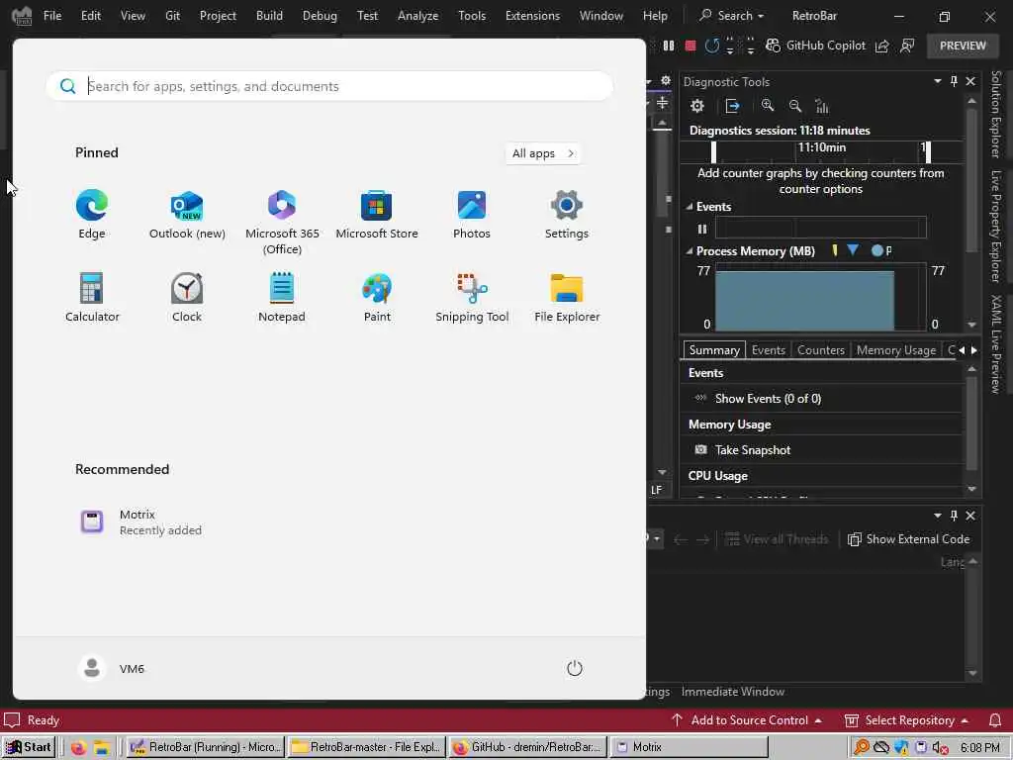Open the Analyze menu
The image size is (1013, 760).
tap(417, 16)
